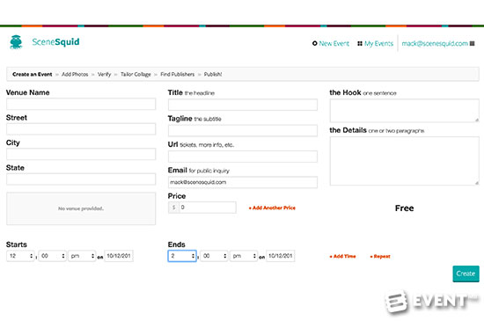Open the Starts am/pm dropdown
This screenshot has width=484, height=321.
click(x=82, y=256)
